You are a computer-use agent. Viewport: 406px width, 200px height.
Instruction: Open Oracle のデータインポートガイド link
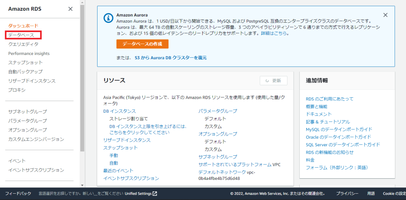339,137
